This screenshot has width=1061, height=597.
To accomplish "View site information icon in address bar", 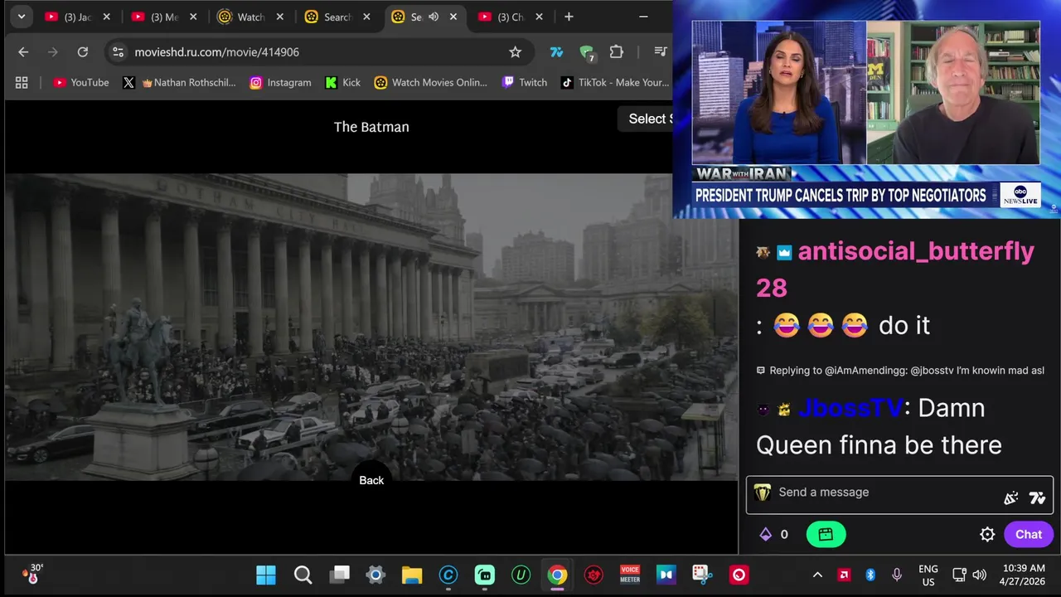I will [119, 52].
